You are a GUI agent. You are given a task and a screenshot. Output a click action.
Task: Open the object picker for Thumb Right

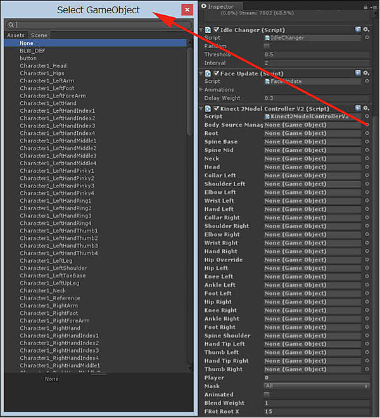[367, 369]
